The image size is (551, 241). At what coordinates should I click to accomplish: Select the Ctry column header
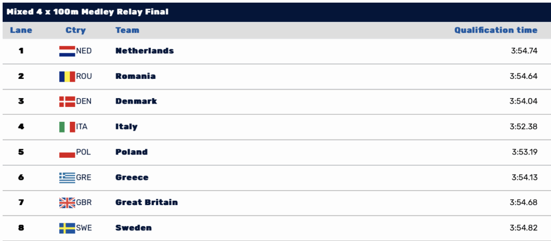pos(75,31)
